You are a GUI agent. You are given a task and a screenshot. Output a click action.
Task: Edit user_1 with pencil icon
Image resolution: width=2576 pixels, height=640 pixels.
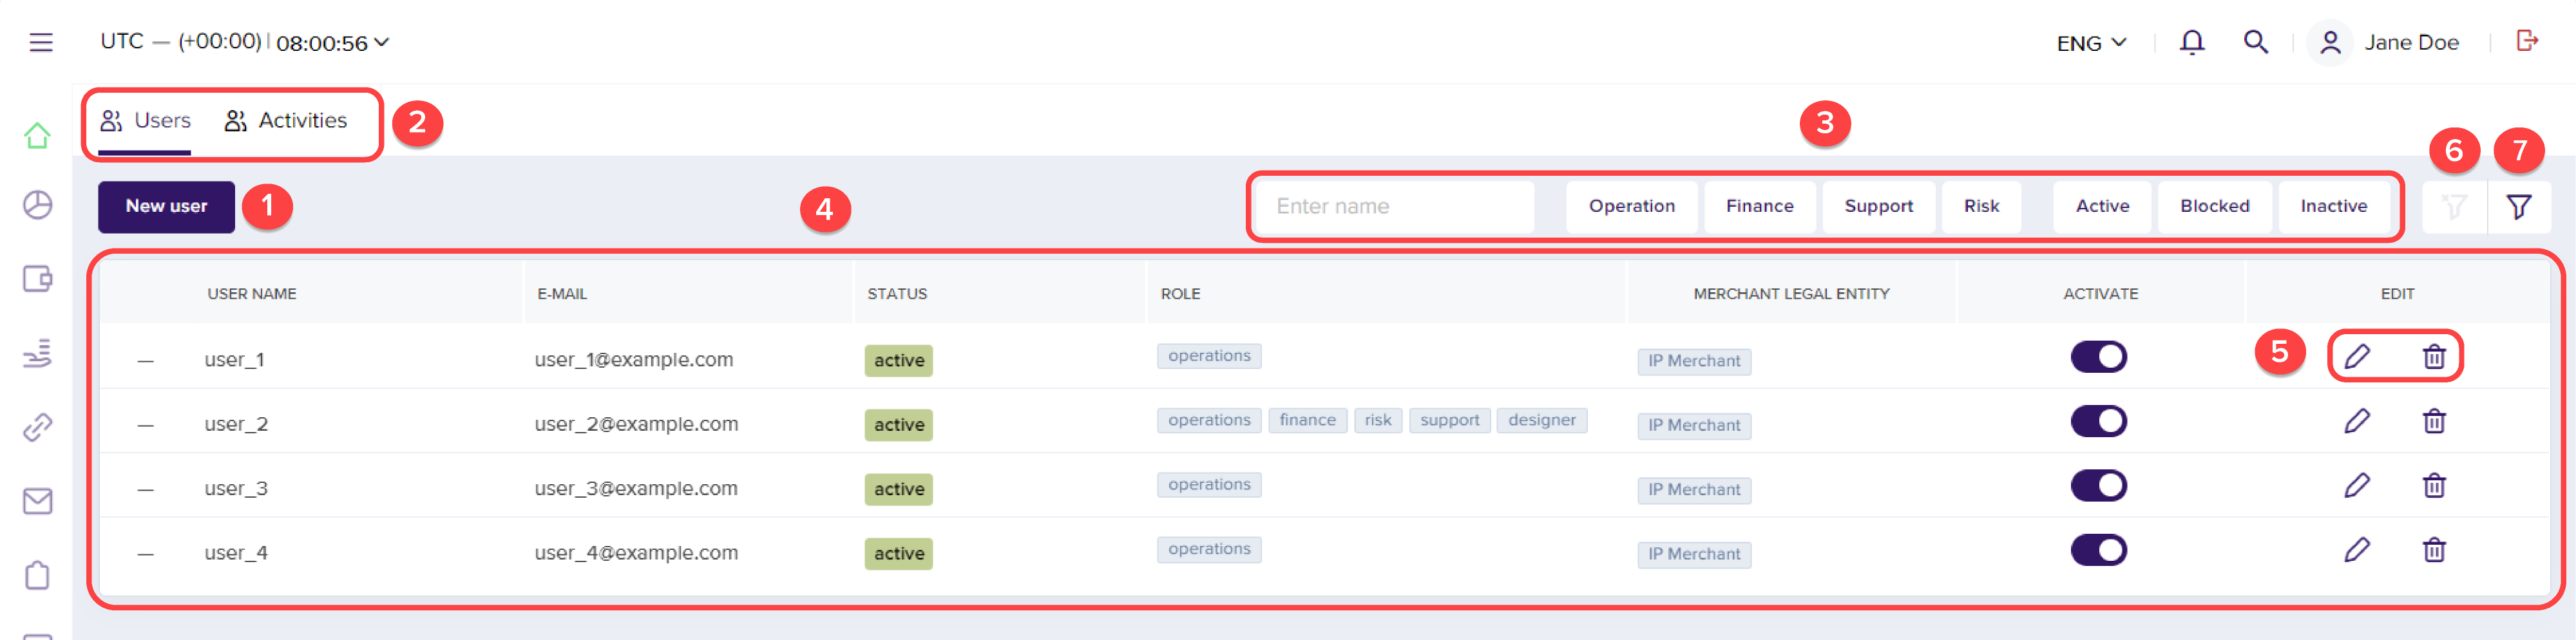point(2357,356)
